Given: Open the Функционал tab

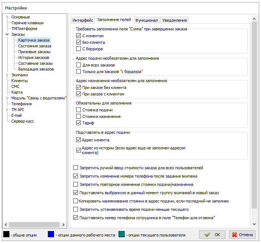Looking at the screenshot, I should (x=146, y=20).
